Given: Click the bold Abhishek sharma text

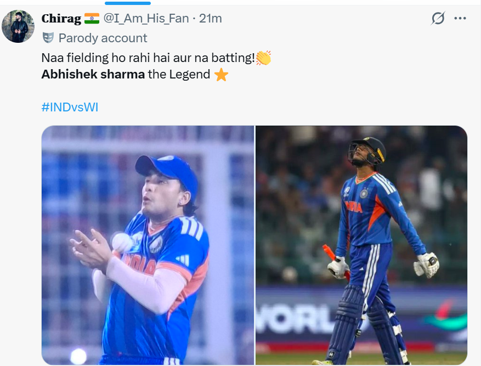Looking at the screenshot, I should [93, 75].
